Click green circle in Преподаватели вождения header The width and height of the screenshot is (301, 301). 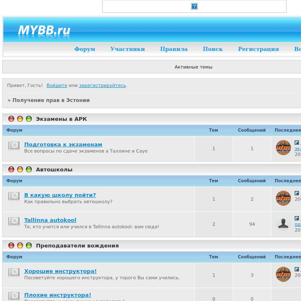pyautogui.click(x=29, y=245)
